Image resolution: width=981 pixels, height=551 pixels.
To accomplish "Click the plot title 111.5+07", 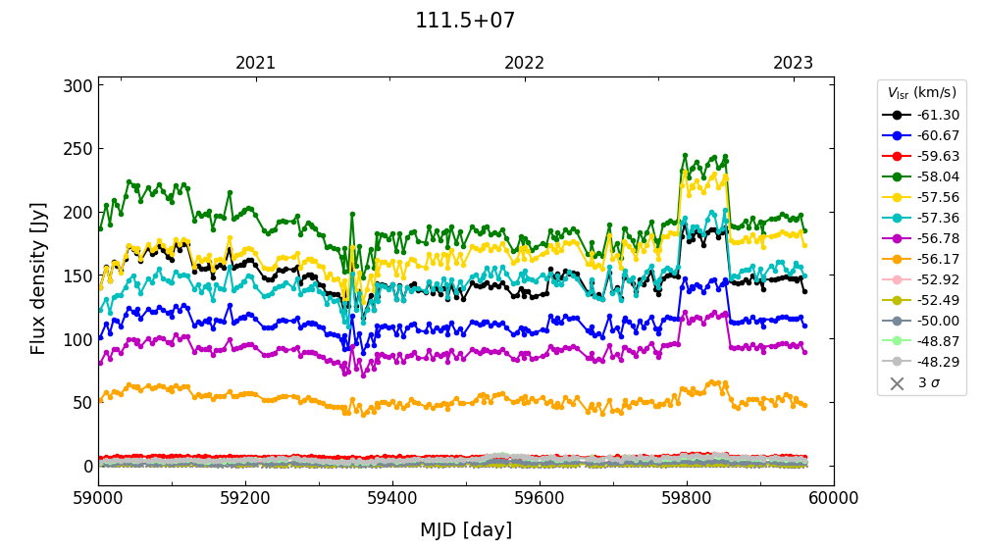I will (465, 21).
